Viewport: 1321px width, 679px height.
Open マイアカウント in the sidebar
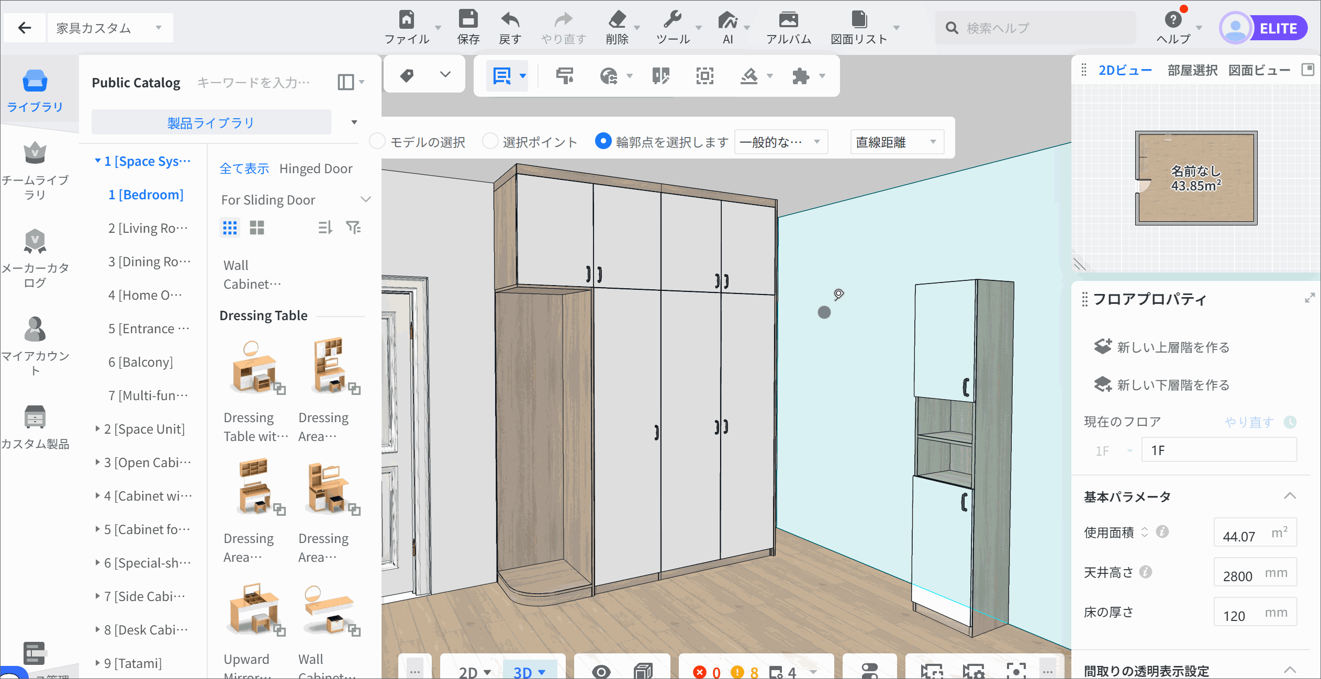35,347
